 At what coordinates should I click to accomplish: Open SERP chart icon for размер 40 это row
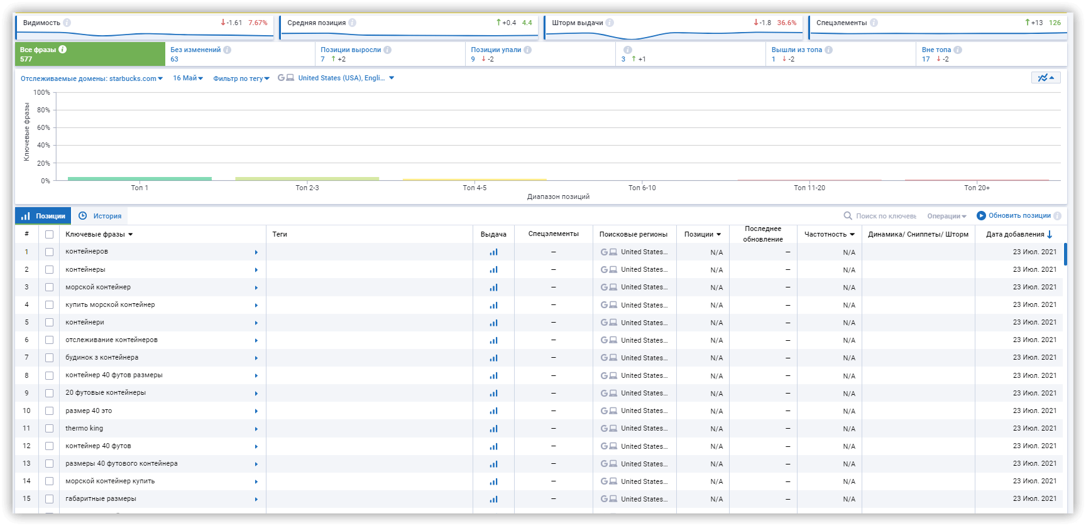coord(493,411)
